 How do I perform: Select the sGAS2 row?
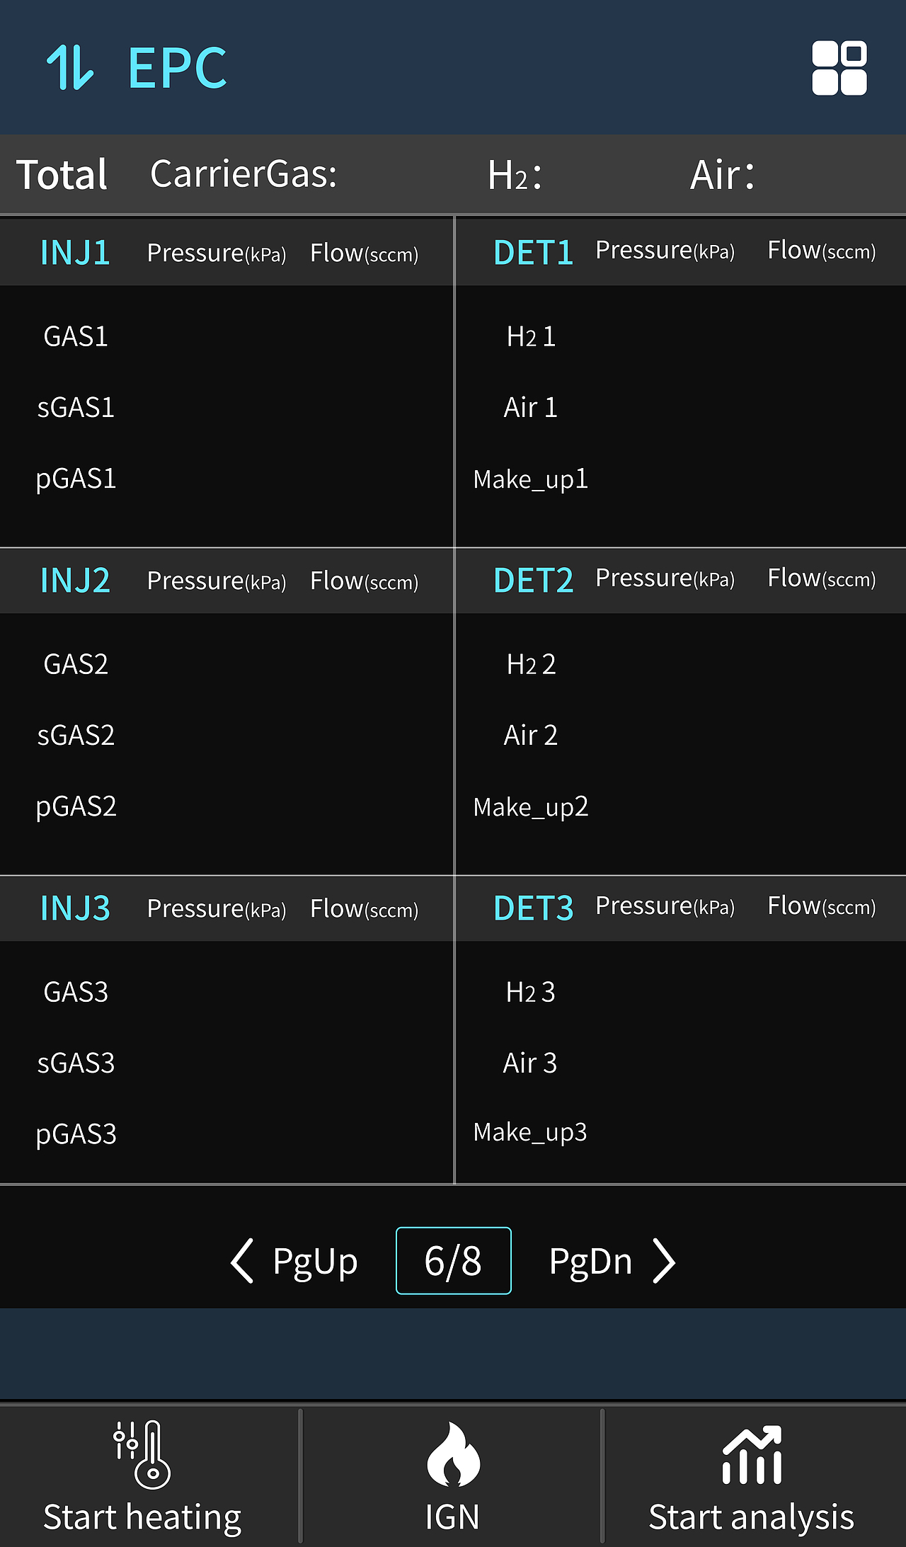coord(76,735)
